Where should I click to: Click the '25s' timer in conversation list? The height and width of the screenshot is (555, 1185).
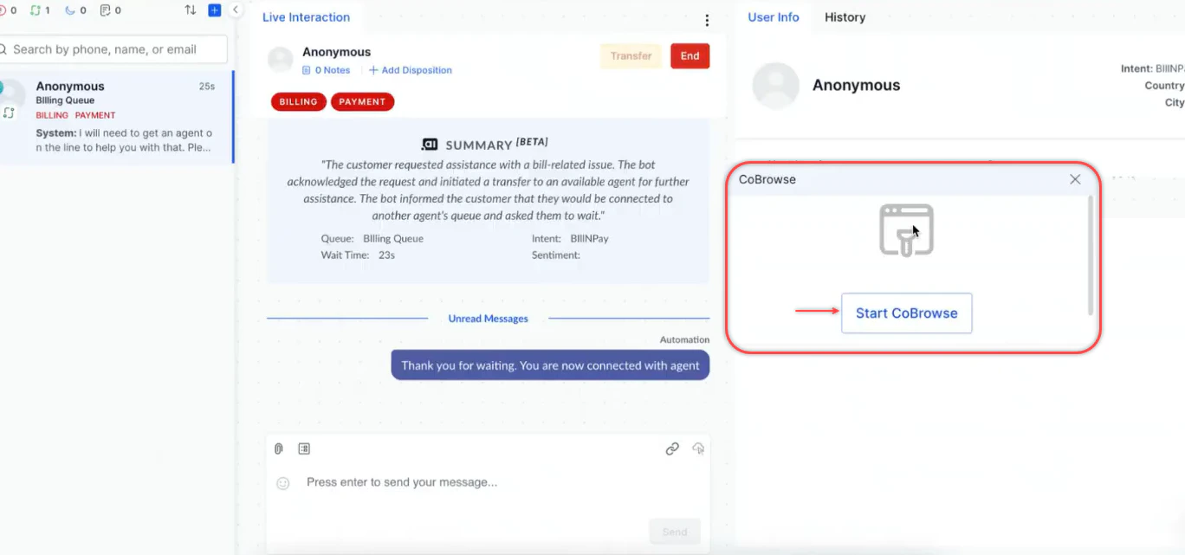(207, 87)
